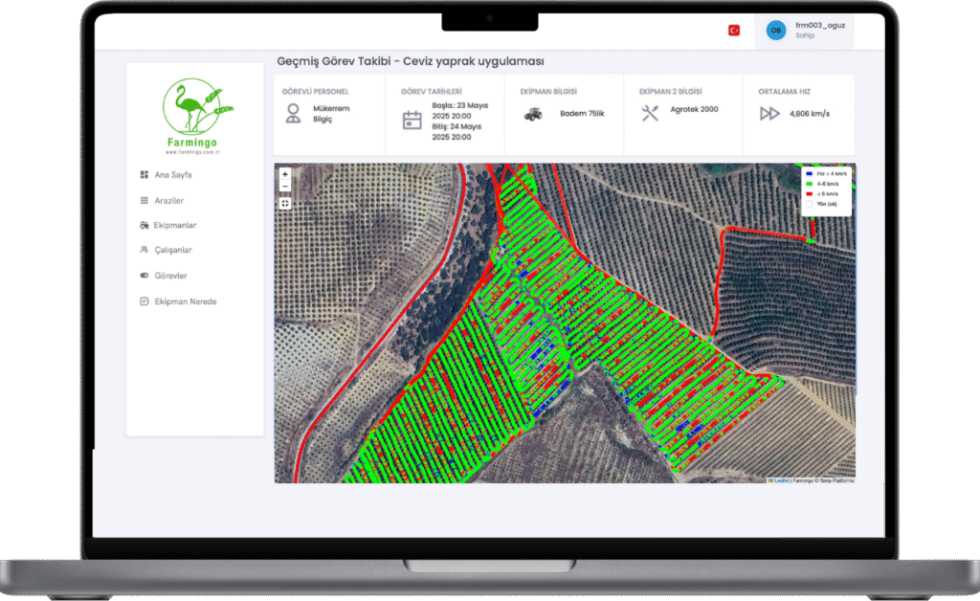
Task: Click the red < 6 km/s color swatch
Action: [809, 193]
